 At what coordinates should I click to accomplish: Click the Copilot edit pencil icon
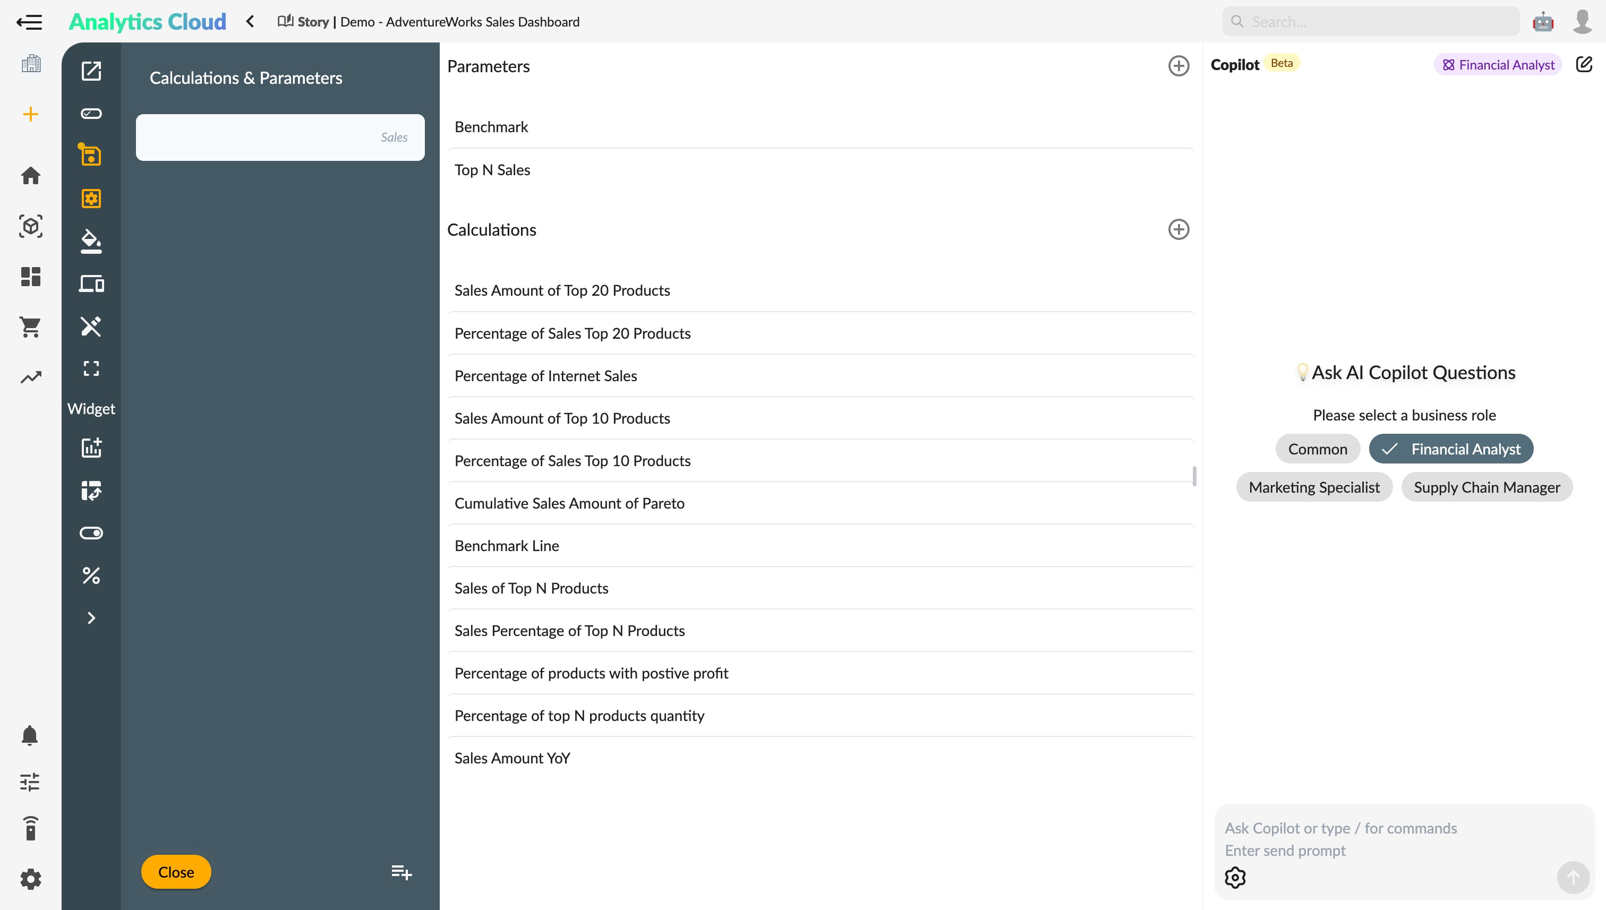tap(1584, 64)
